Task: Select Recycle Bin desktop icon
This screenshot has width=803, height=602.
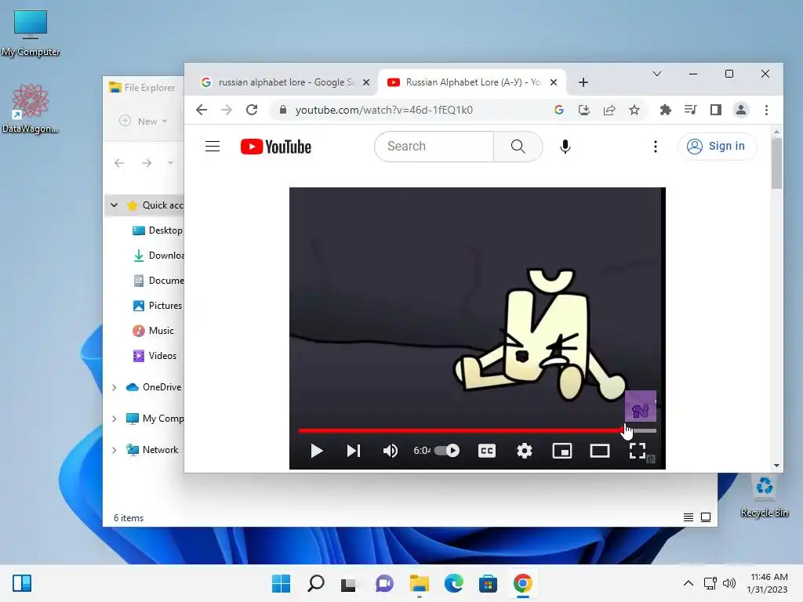Action: [x=764, y=496]
